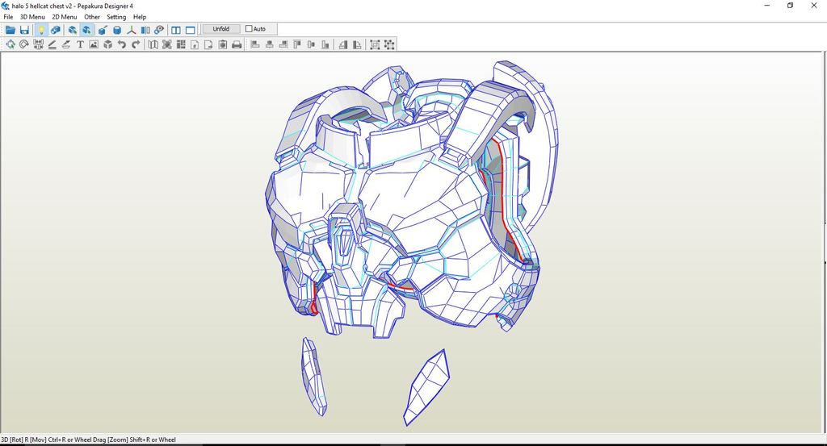Click the Undo arrow
The image size is (827, 446).
[x=122, y=44]
